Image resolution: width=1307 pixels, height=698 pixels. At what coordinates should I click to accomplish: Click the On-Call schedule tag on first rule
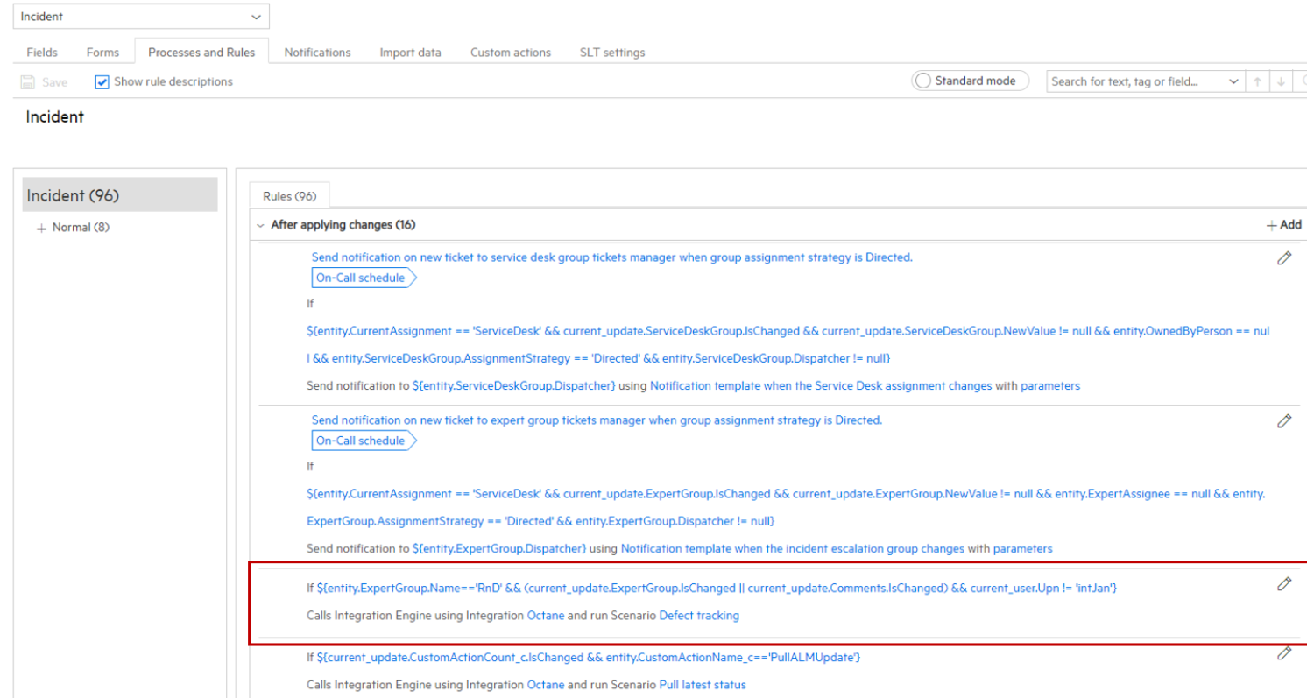coord(359,278)
